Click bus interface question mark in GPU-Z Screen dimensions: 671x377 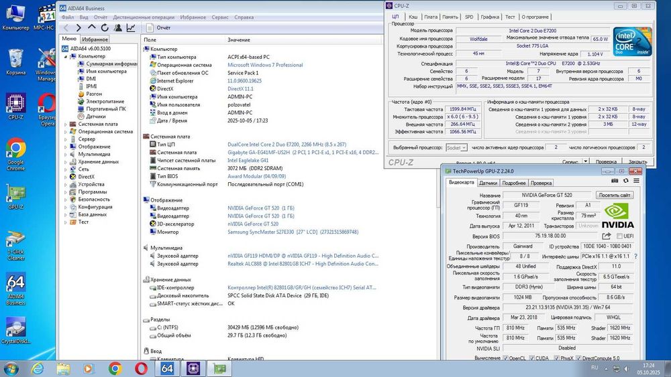(x=635, y=256)
